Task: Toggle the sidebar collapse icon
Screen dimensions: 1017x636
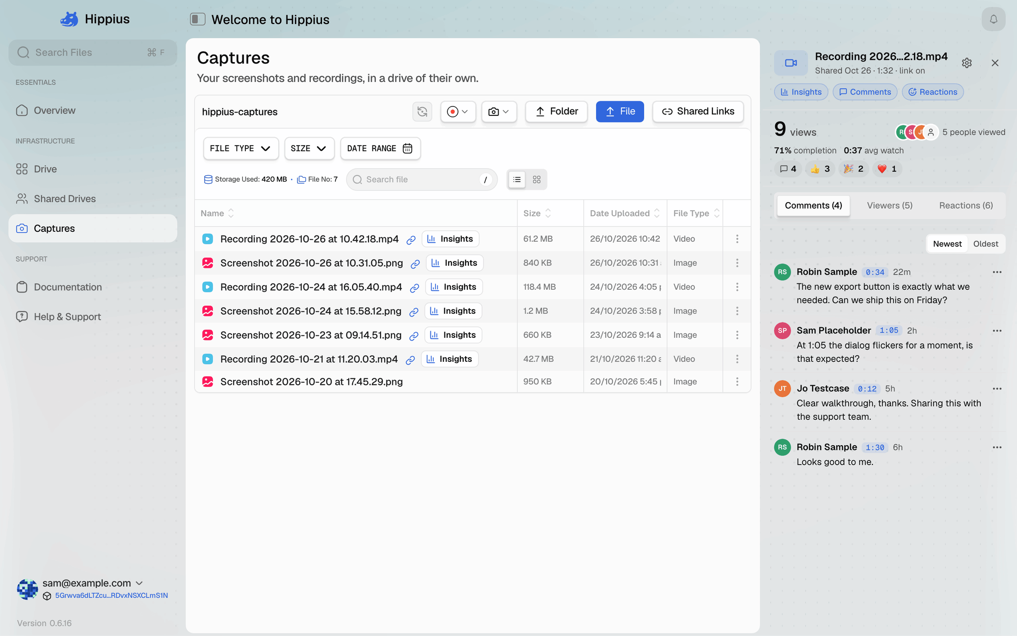Action: tap(198, 19)
